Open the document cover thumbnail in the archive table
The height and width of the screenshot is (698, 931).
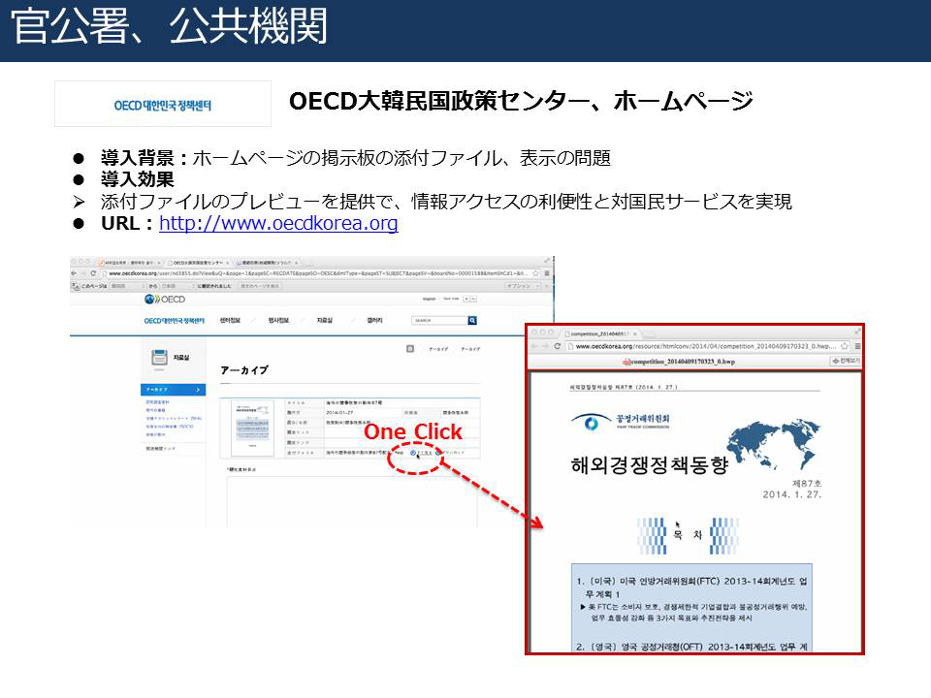[252, 428]
